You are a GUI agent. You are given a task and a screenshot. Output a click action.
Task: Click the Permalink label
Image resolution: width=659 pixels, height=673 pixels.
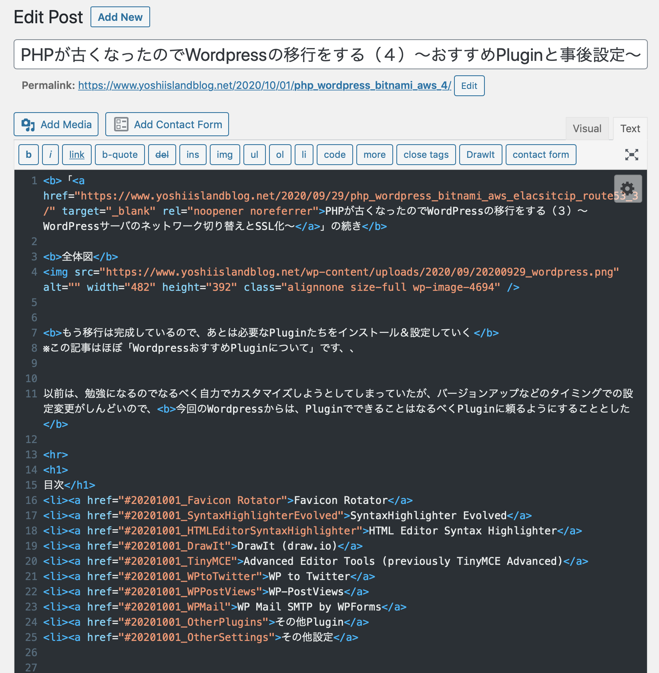pyautogui.click(x=48, y=85)
